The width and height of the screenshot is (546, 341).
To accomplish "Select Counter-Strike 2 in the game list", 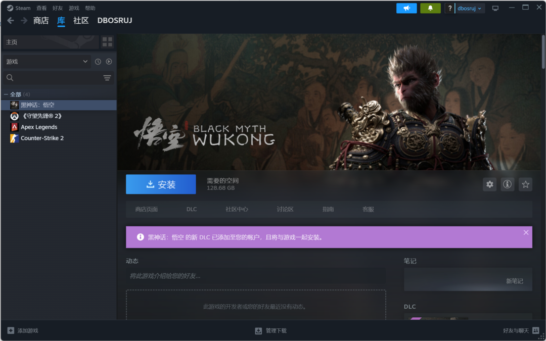I will (59, 138).
